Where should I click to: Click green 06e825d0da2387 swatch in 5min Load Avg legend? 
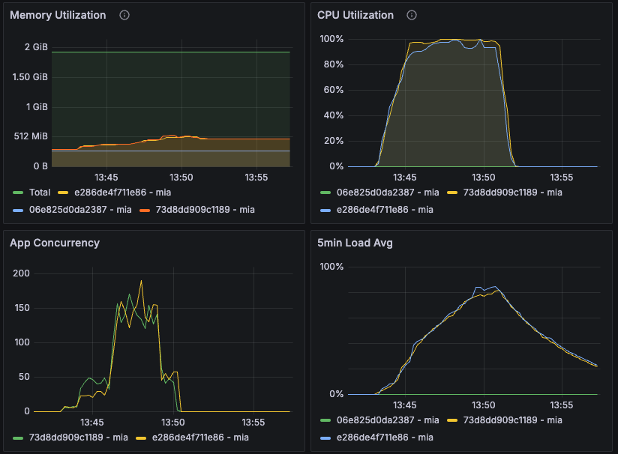pos(324,420)
